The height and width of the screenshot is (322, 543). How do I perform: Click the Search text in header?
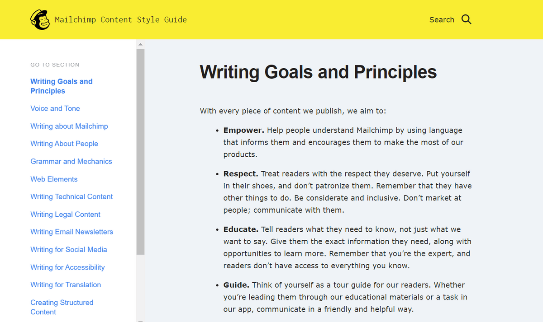point(442,20)
